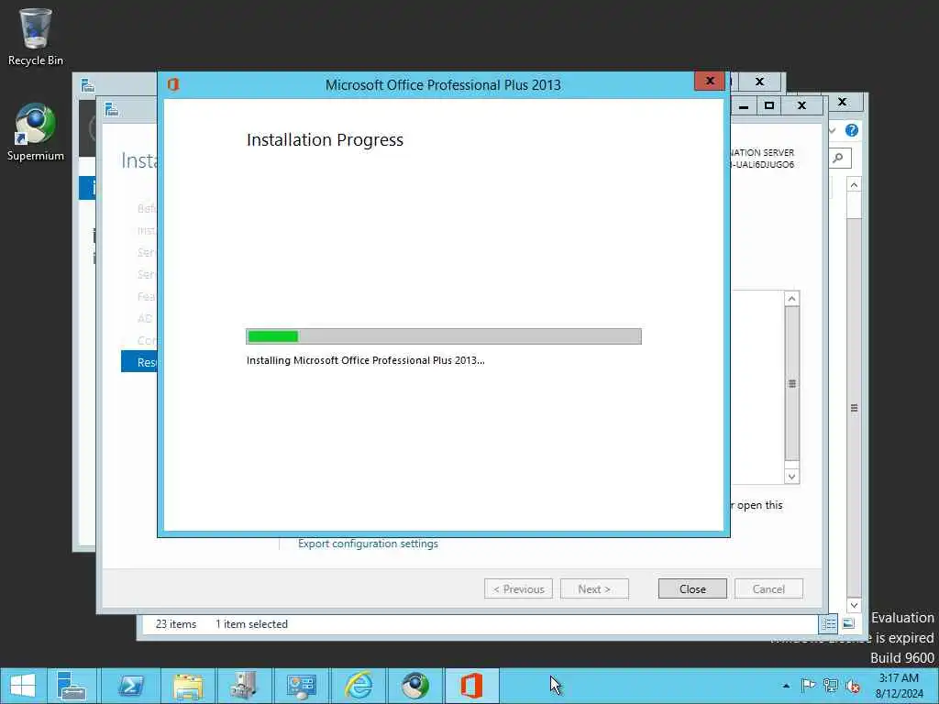The image size is (939, 704).
Task: Close the Office Professional Plus 2013 installer
Action: (710, 81)
